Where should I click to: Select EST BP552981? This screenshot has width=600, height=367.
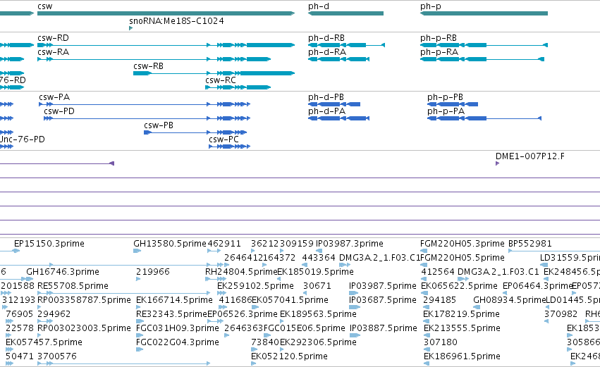530,244
